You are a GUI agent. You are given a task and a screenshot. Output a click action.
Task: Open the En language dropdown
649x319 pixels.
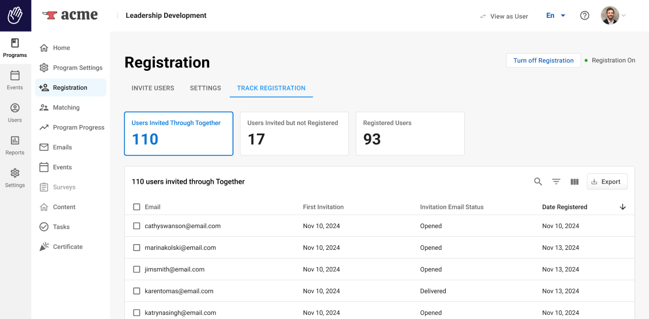(556, 16)
